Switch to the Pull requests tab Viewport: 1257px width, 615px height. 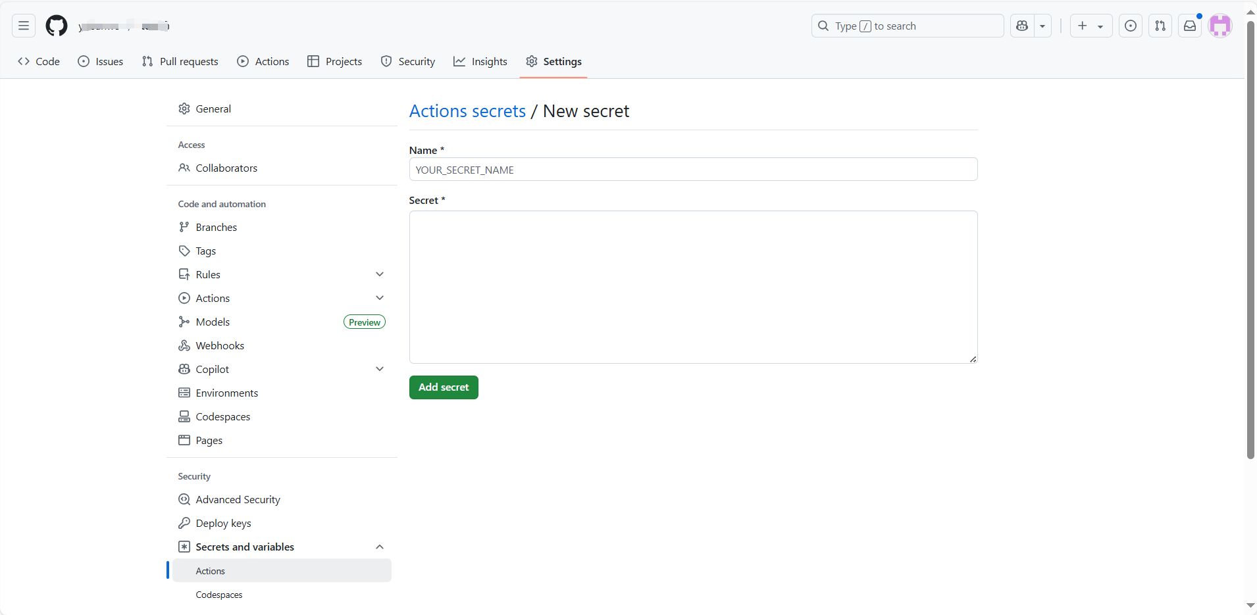point(180,61)
